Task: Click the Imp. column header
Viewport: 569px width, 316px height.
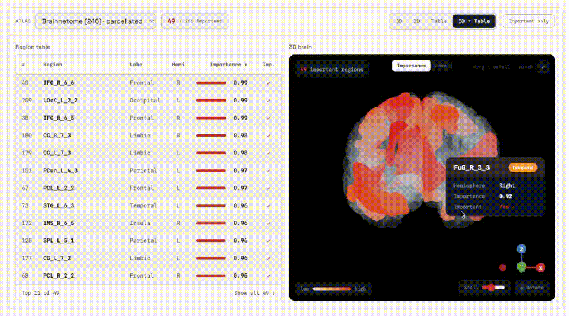Action: coord(268,65)
